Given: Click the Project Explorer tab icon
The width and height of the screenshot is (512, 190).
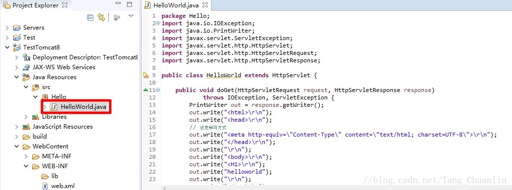Looking at the screenshot, I should (x=6, y=5).
